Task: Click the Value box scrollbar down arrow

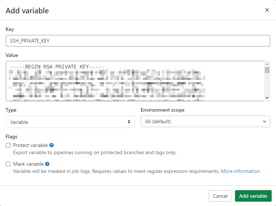Action: pos(267,98)
